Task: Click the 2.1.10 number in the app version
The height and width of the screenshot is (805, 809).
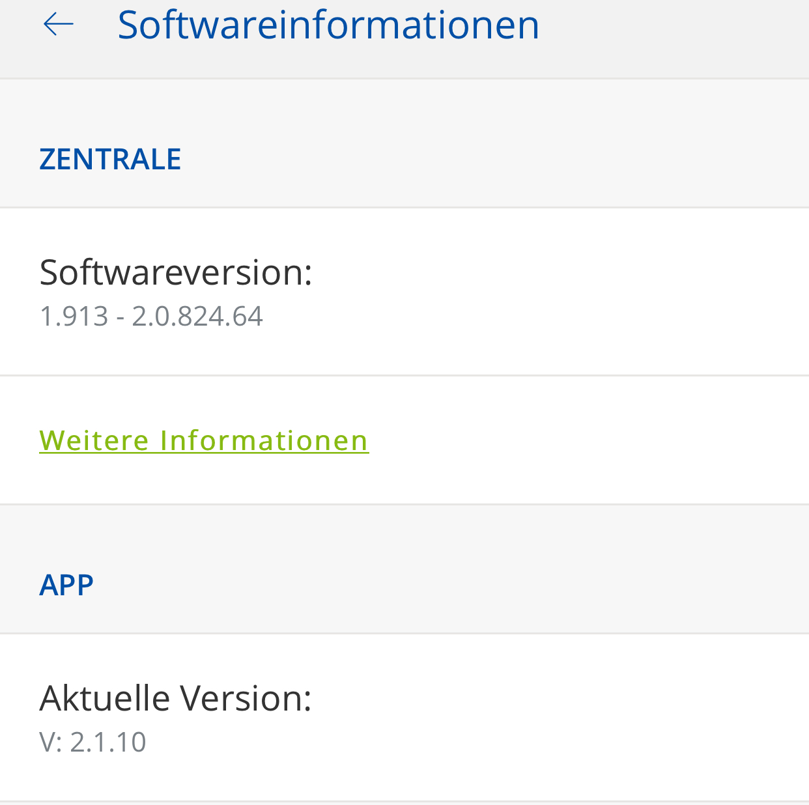Action: coord(108,742)
